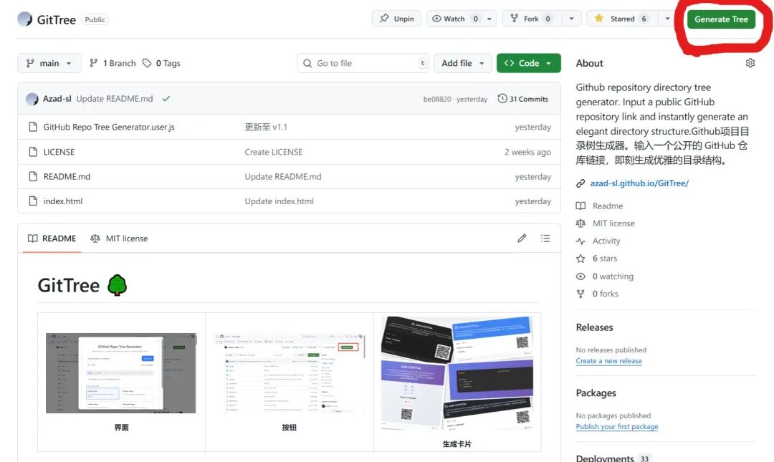Open the main branch dropdown
This screenshot has height=462, width=774.
(x=49, y=63)
